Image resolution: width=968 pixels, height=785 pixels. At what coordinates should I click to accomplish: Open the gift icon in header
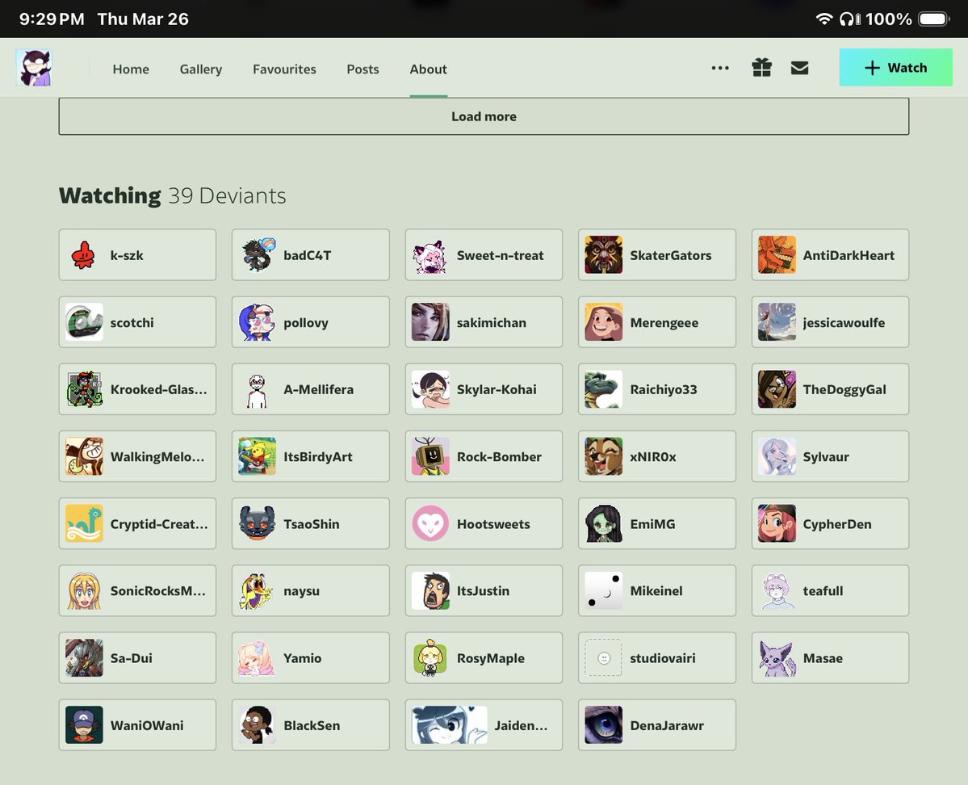click(x=762, y=68)
